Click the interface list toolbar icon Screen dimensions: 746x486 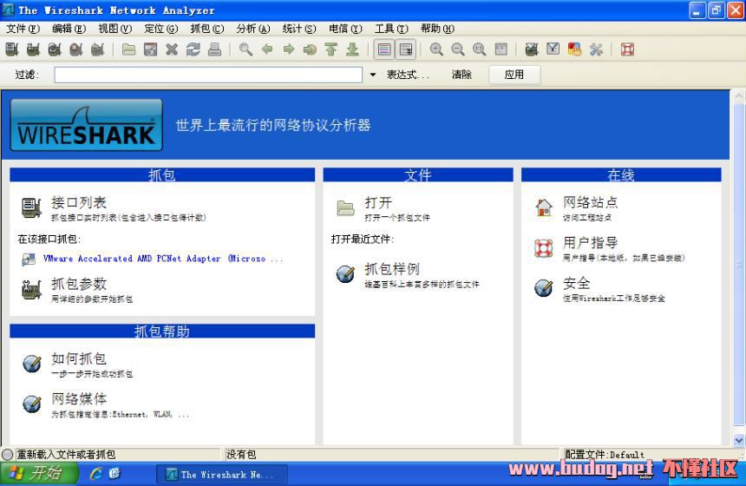(12, 49)
